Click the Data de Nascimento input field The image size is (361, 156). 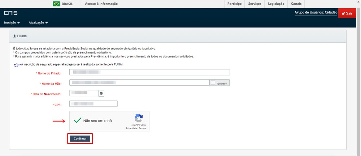pyautogui.click(x=84, y=94)
